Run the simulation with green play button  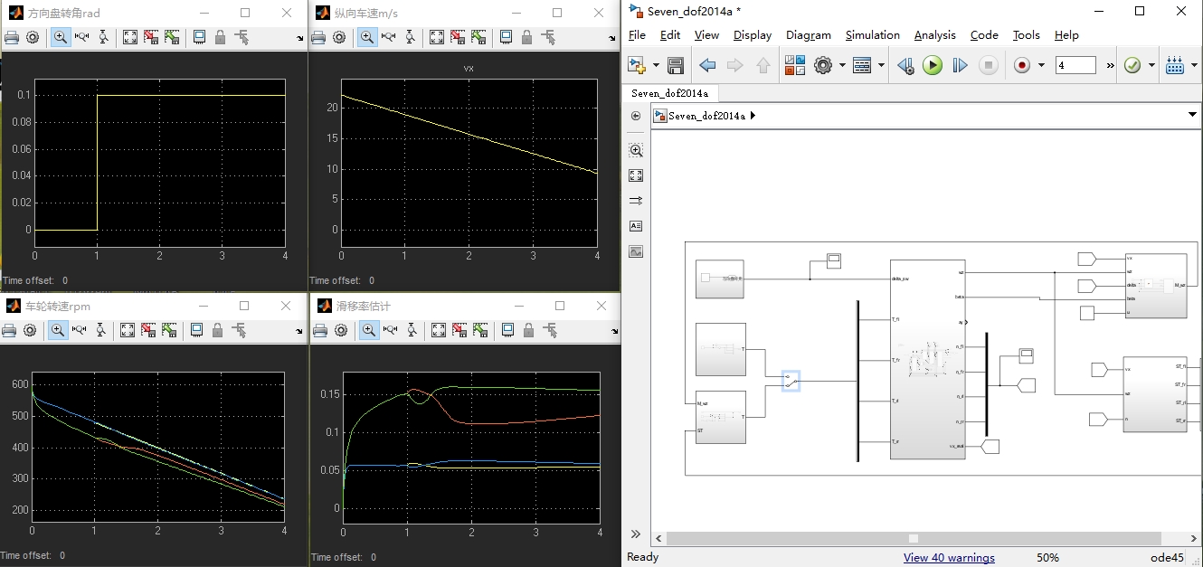pyautogui.click(x=933, y=65)
